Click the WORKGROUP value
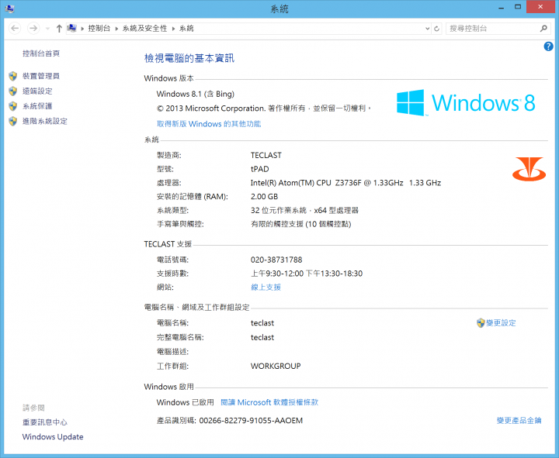The height and width of the screenshot is (458, 559). [276, 366]
